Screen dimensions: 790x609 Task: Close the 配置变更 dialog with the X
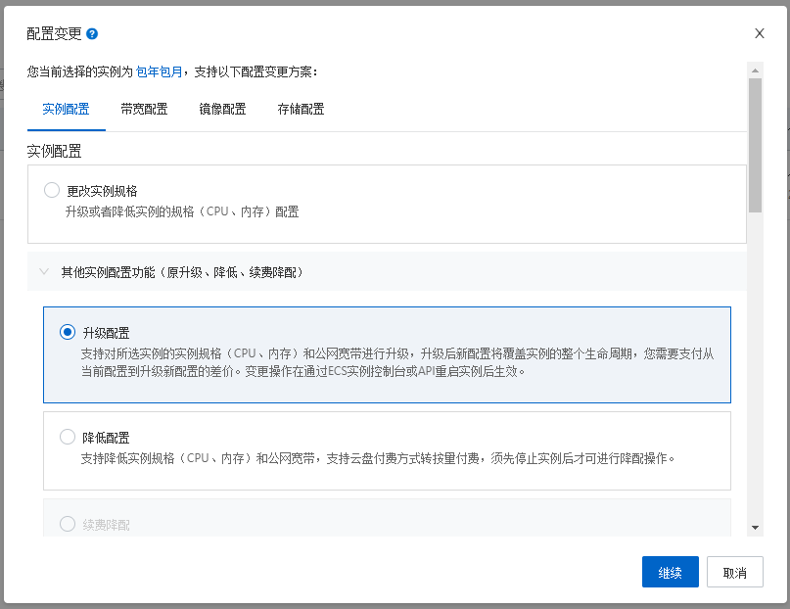pos(759,33)
